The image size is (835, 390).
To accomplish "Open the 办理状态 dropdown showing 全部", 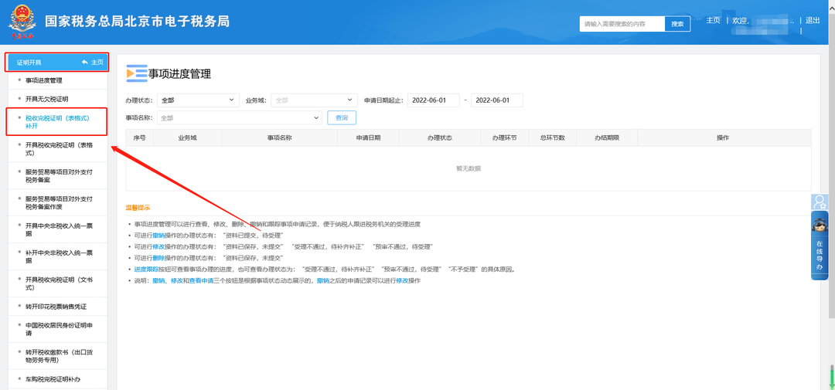I will coord(198,100).
